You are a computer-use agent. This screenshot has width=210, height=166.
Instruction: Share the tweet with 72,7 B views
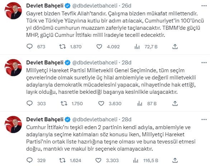[x=175, y=47]
